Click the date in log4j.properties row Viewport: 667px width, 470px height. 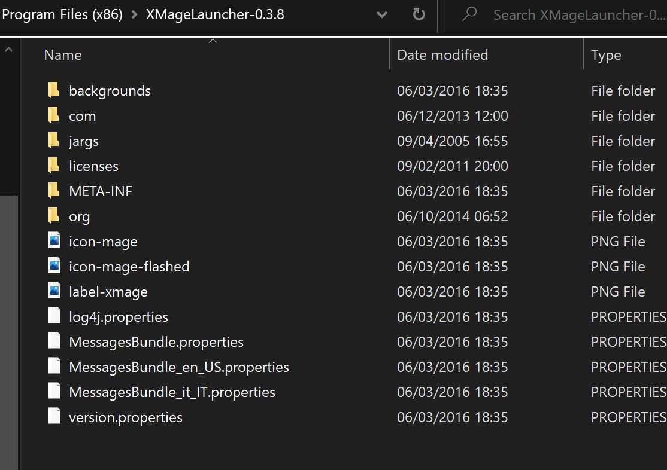point(453,317)
